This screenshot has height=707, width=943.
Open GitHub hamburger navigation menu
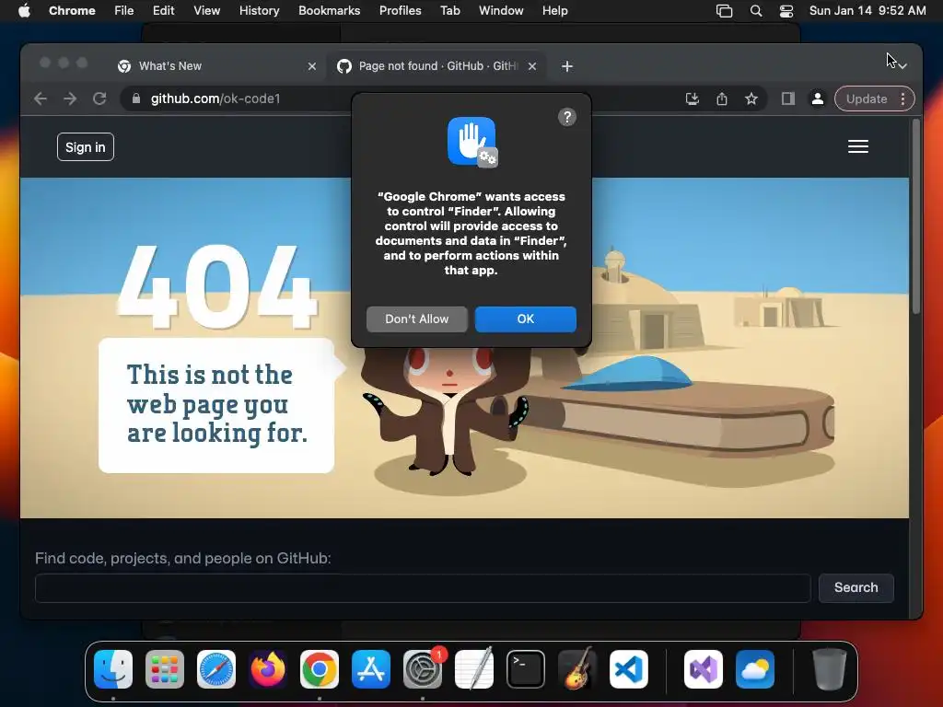(857, 146)
